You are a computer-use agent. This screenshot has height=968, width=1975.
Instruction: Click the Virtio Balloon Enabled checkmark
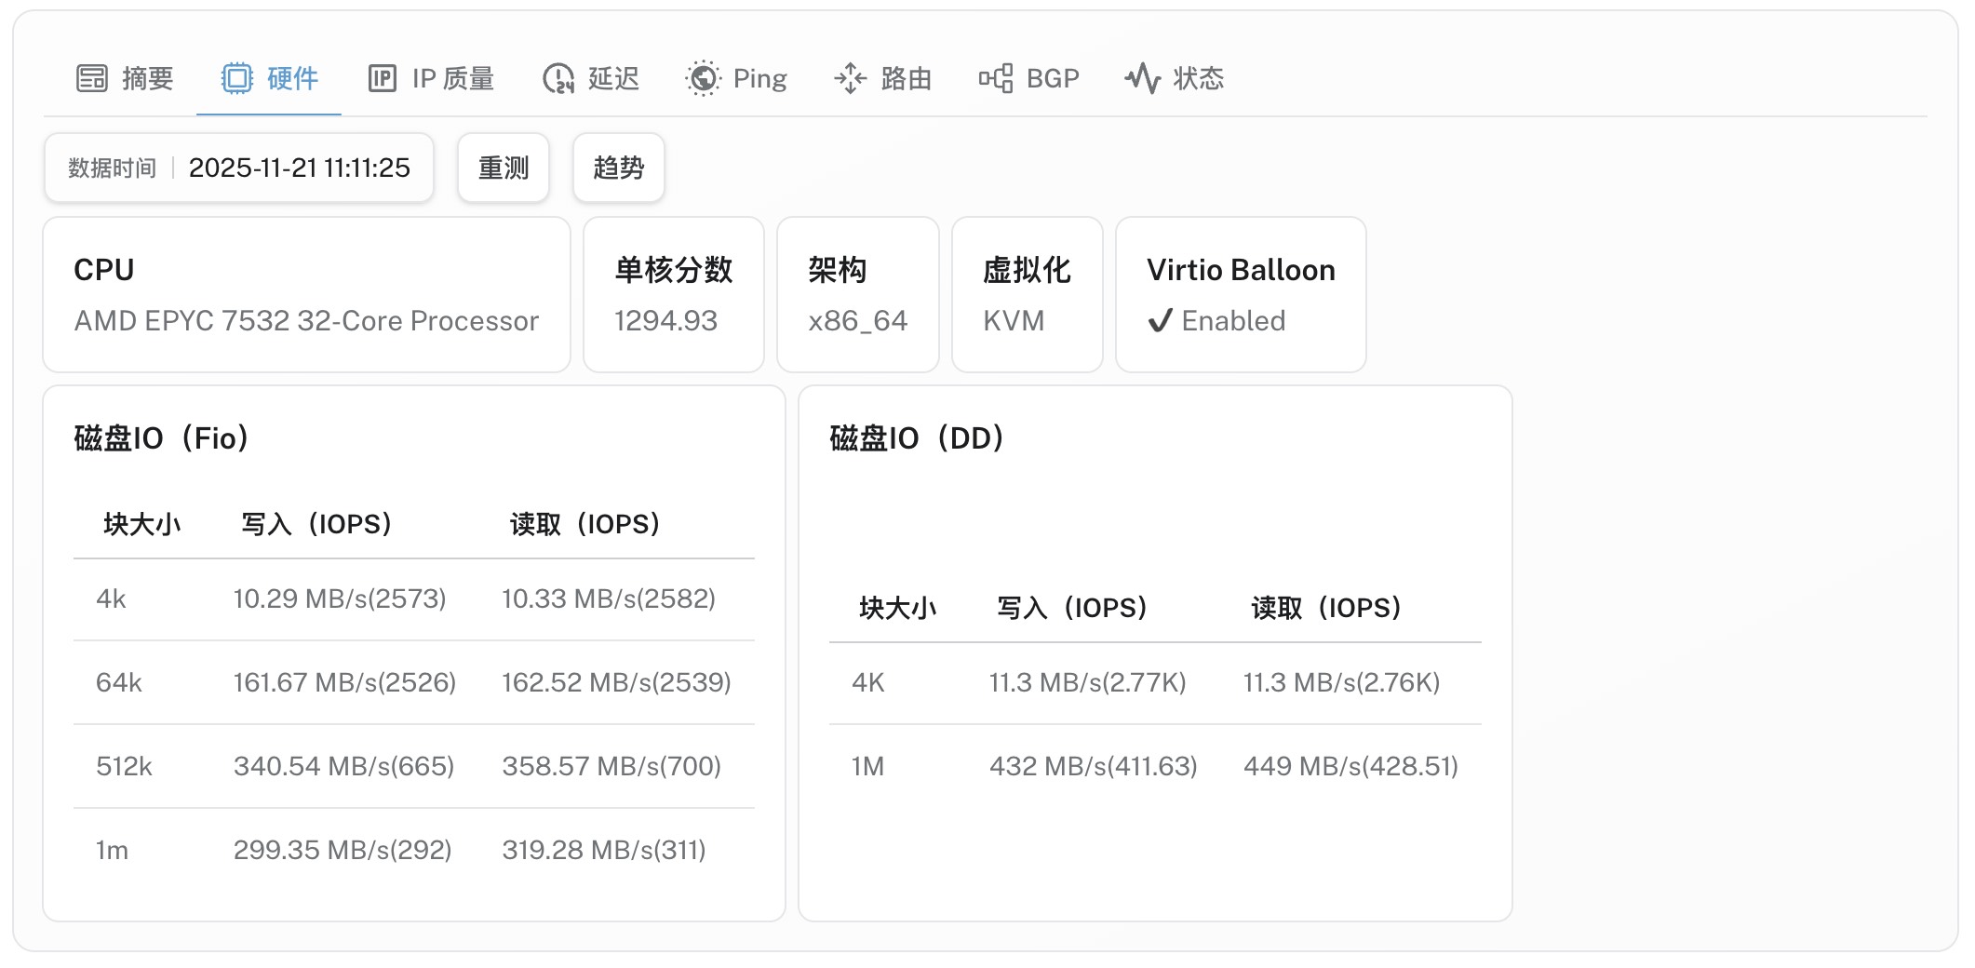pyautogui.click(x=1160, y=321)
